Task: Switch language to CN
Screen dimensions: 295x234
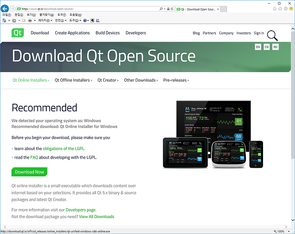Action: point(267,47)
